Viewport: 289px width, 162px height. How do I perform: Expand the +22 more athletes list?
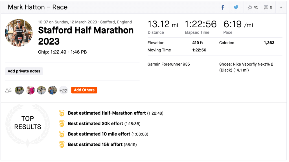[64, 90]
